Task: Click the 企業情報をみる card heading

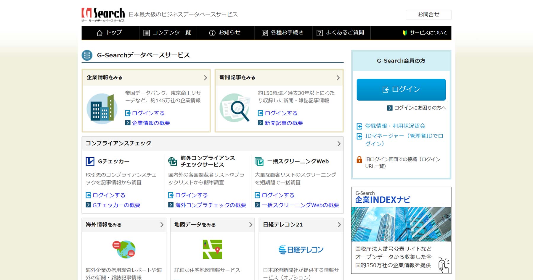Action: click(105, 77)
